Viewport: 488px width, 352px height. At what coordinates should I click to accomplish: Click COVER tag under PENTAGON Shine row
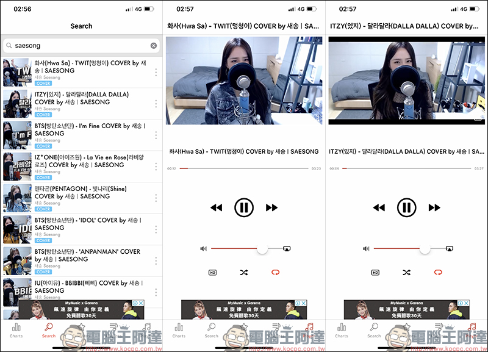(43, 209)
